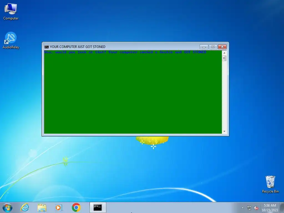Open Internet Explorer from the taskbar
Viewport: 284px width, 213px height.
25,207
